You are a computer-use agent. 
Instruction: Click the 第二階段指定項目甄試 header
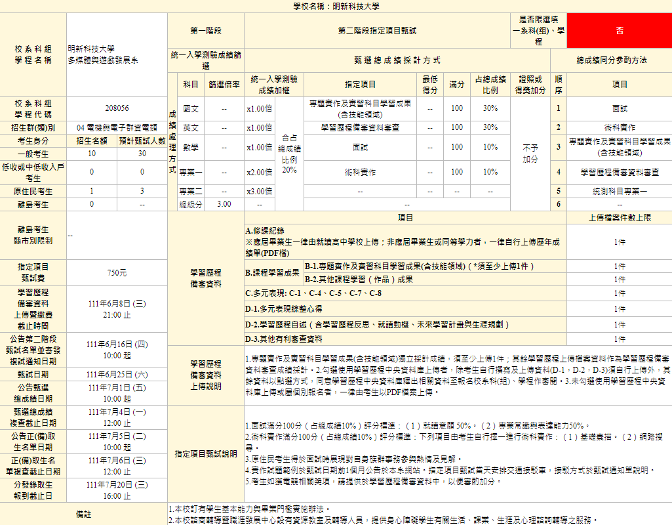tap(377, 30)
